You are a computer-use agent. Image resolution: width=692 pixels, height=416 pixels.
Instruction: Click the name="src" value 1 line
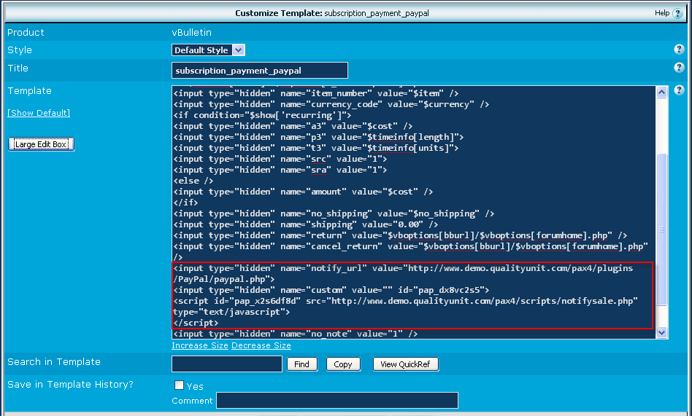280,159
